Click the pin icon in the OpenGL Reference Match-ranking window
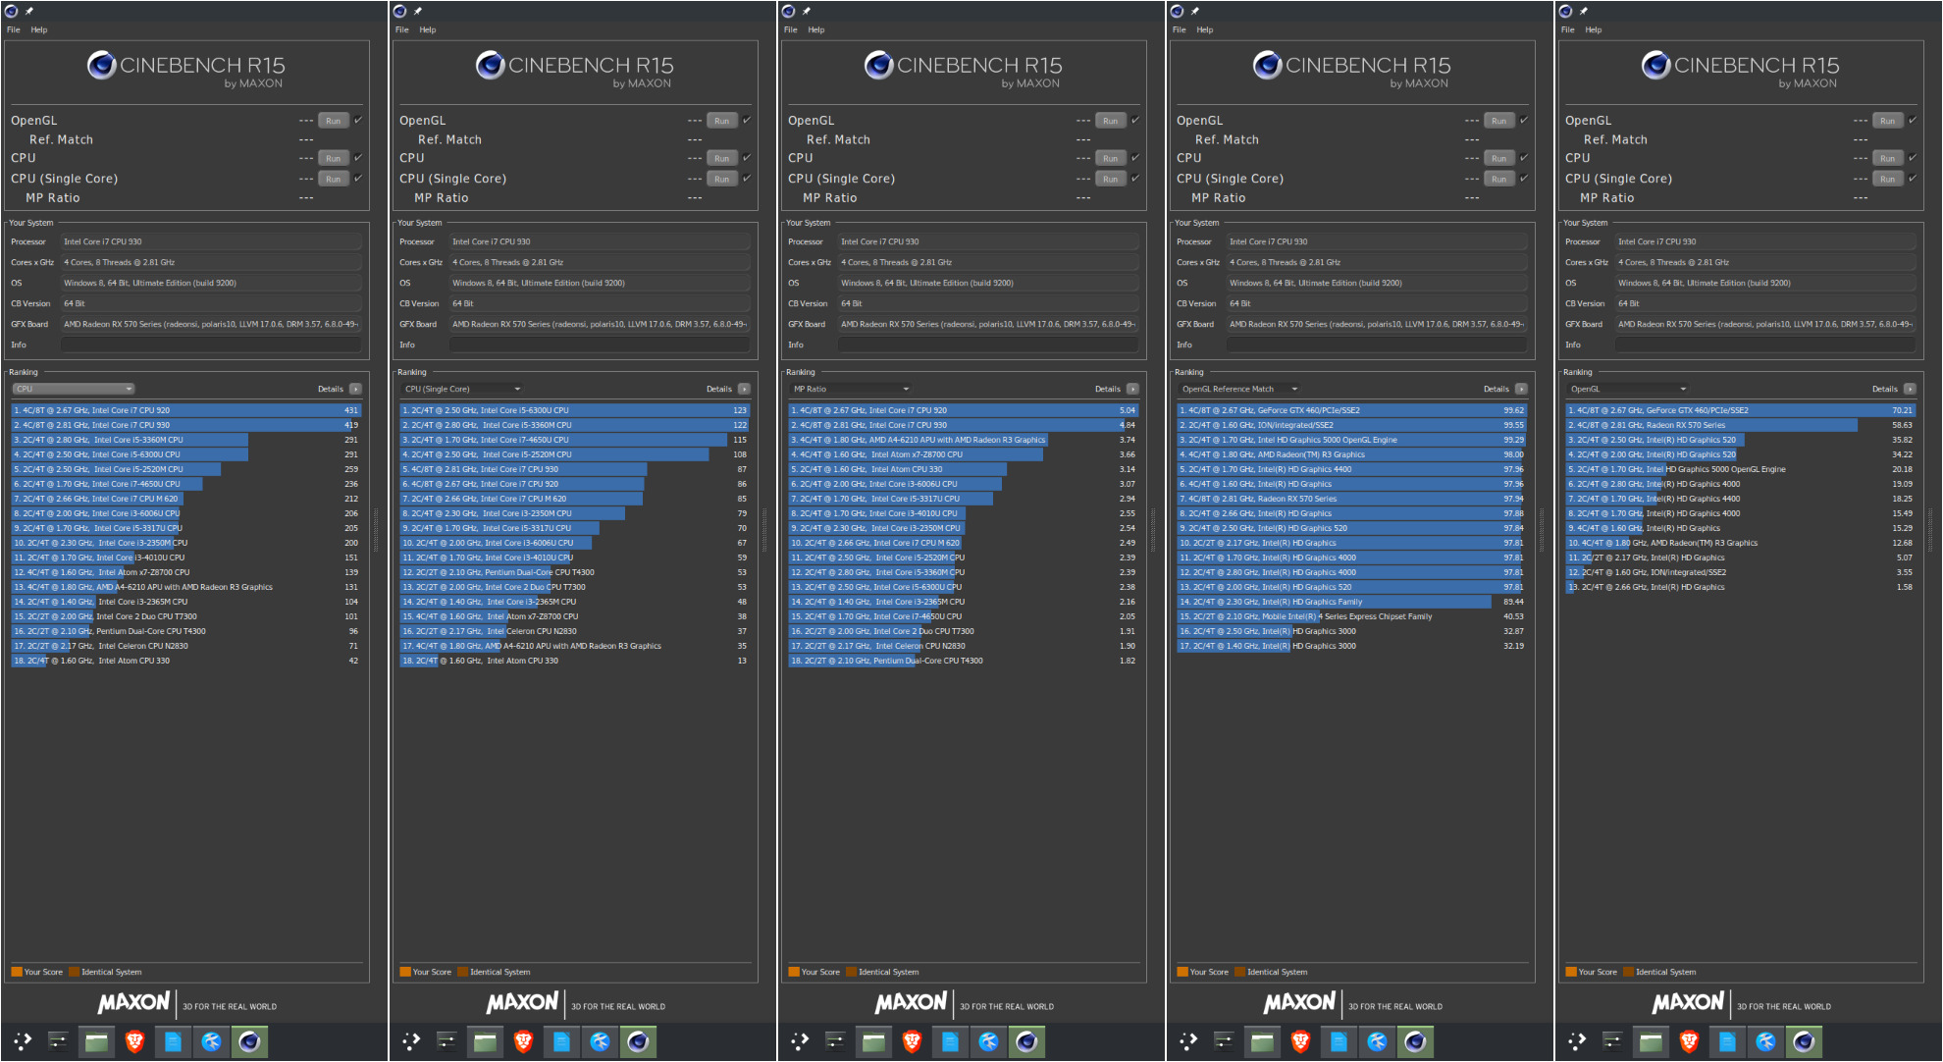The width and height of the screenshot is (1943, 1062). pos(1195,11)
